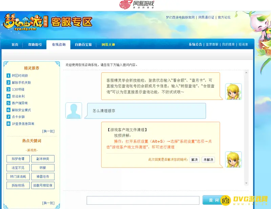Refresh recommendations with 换一批 under 精灵推荐
Image resolution: width=271 pixels, height=209 pixels.
48,131
